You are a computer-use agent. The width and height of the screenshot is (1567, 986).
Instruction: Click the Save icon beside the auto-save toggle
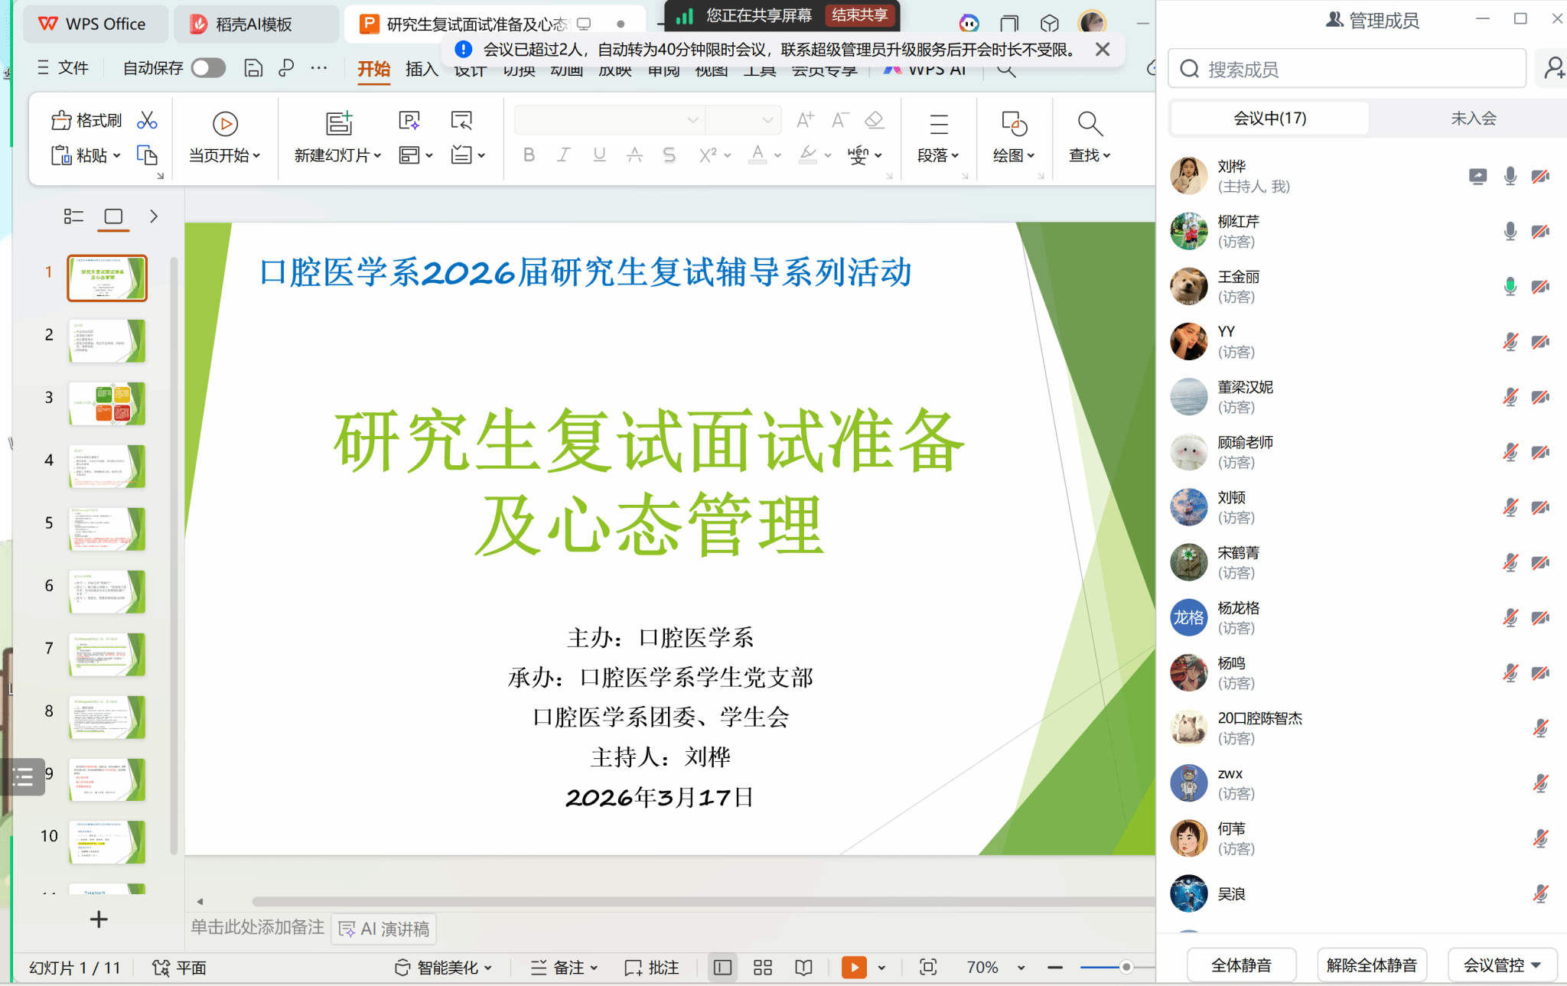tap(253, 69)
